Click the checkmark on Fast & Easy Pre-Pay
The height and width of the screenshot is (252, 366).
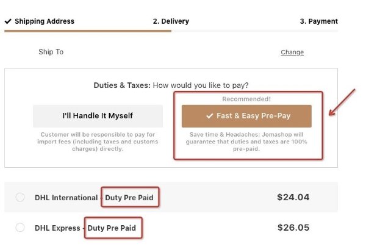tap(210, 116)
